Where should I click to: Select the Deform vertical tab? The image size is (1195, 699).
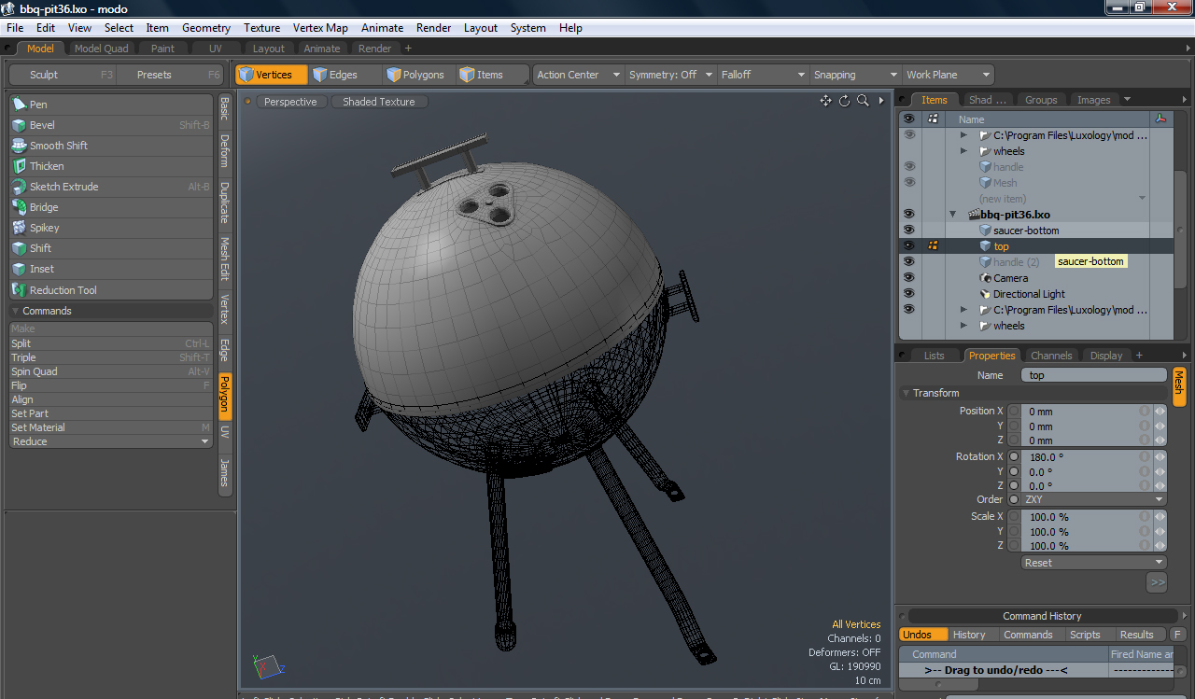[225, 150]
